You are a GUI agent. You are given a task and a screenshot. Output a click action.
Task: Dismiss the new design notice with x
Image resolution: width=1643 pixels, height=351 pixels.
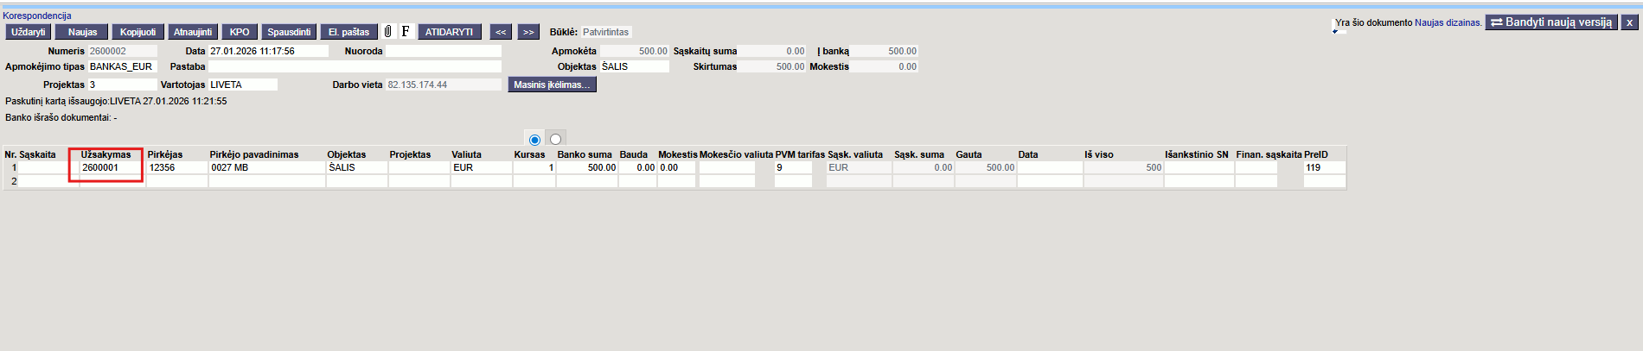(1629, 22)
